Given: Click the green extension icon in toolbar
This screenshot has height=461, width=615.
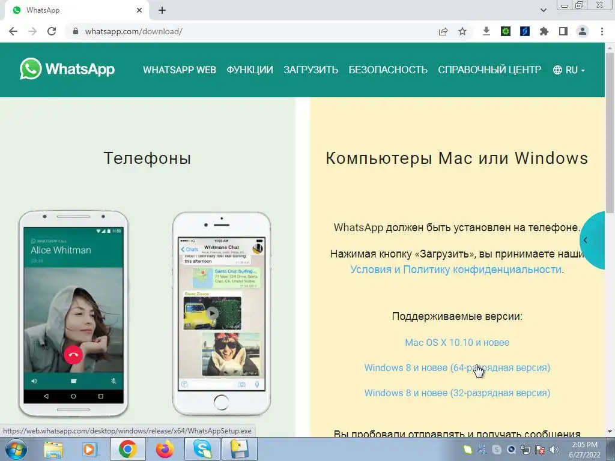Looking at the screenshot, I should tap(506, 31).
